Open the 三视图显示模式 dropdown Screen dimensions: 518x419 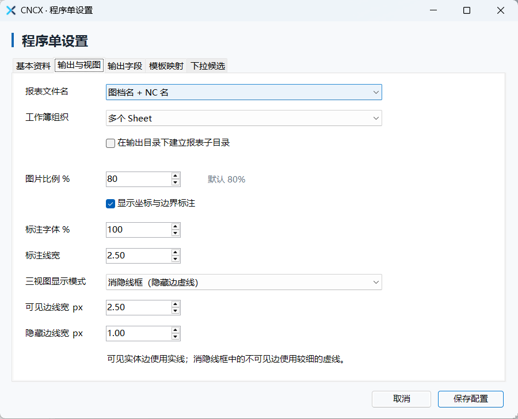(244, 282)
